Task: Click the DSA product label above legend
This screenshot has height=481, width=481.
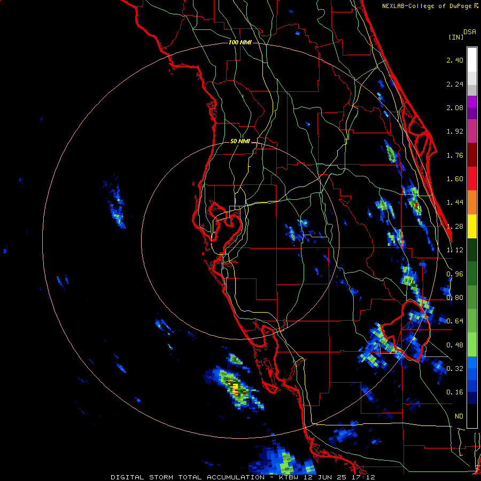Action: pos(470,32)
